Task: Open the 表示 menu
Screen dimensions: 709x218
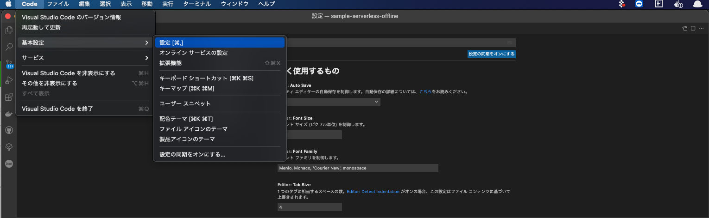Action: tap(126, 4)
